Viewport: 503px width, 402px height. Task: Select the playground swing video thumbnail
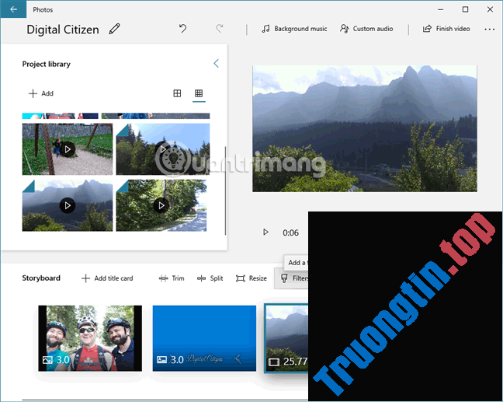68,149
